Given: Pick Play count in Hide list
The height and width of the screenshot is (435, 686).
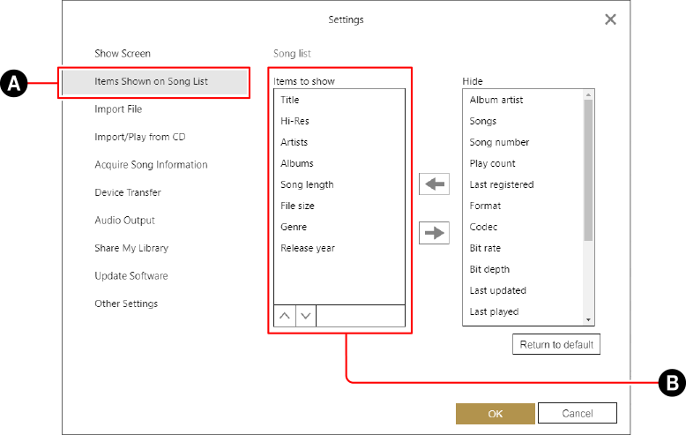Looking at the screenshot, I should tap(492, 163).
